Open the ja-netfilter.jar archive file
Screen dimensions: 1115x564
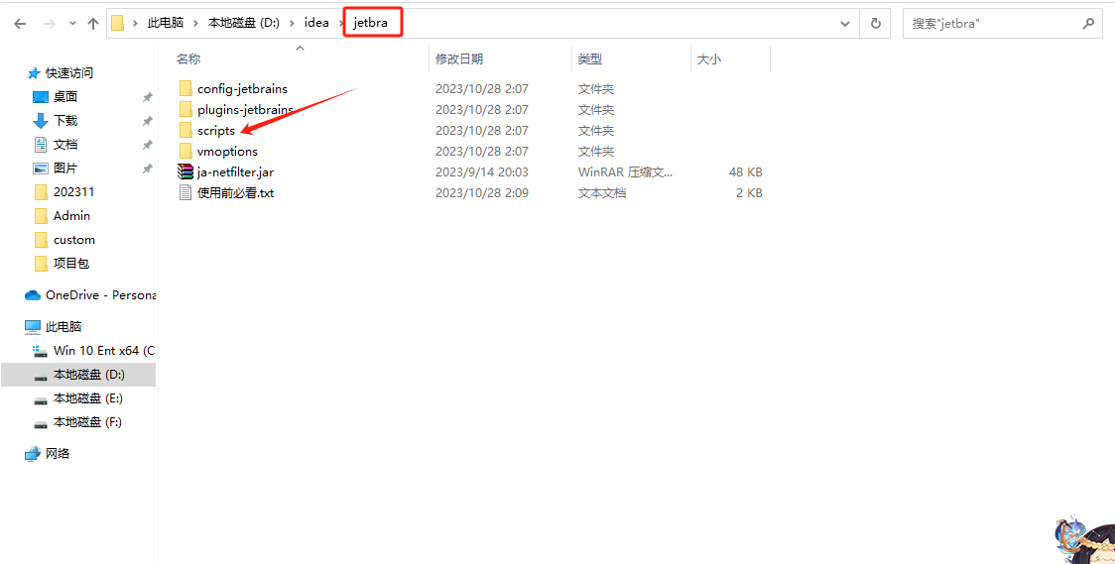point(235,172)
